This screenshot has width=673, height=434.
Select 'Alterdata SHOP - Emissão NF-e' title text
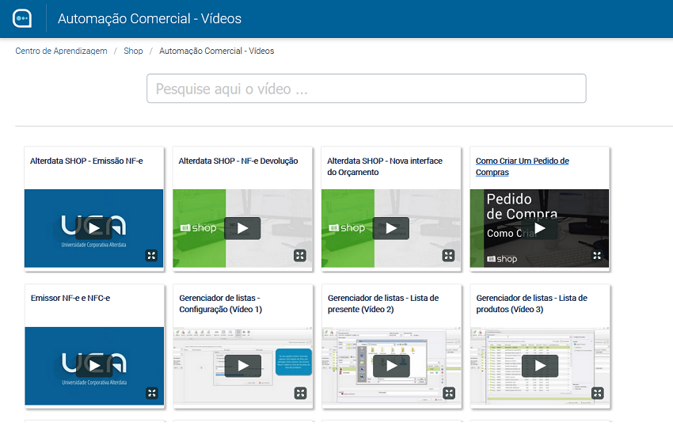point(86,161)
